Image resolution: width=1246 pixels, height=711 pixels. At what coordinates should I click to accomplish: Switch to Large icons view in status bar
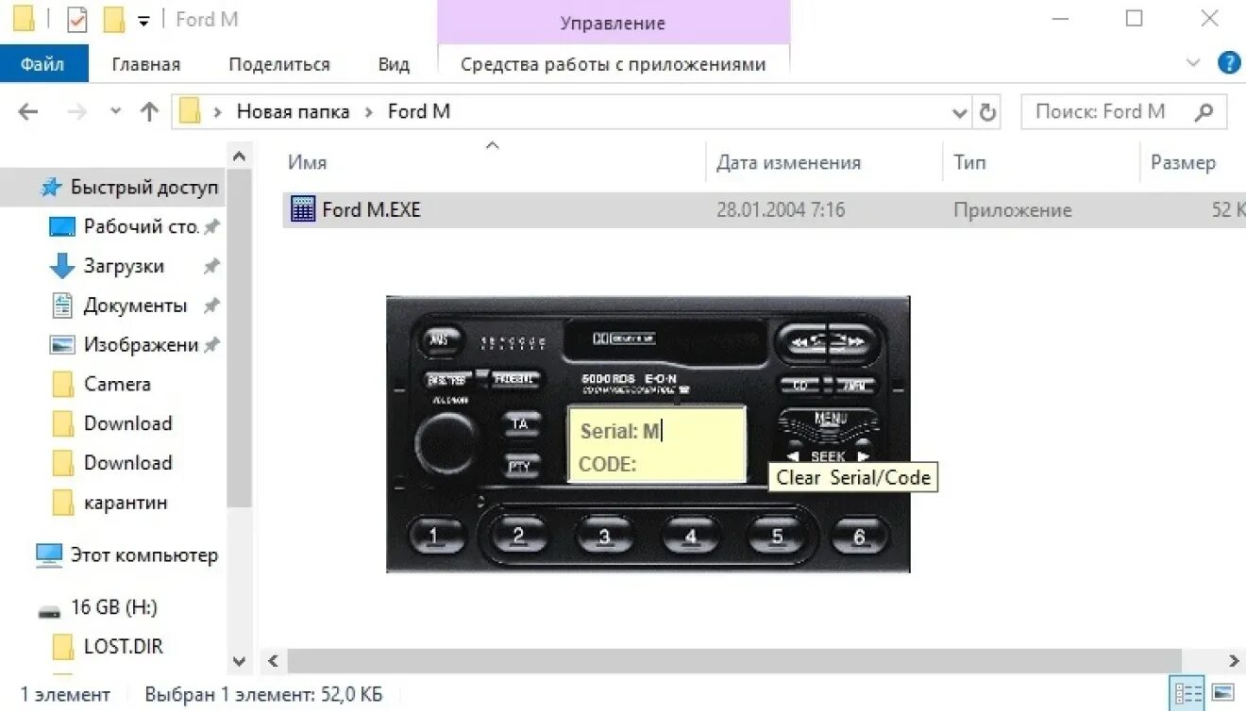[x=1223, y=692]
